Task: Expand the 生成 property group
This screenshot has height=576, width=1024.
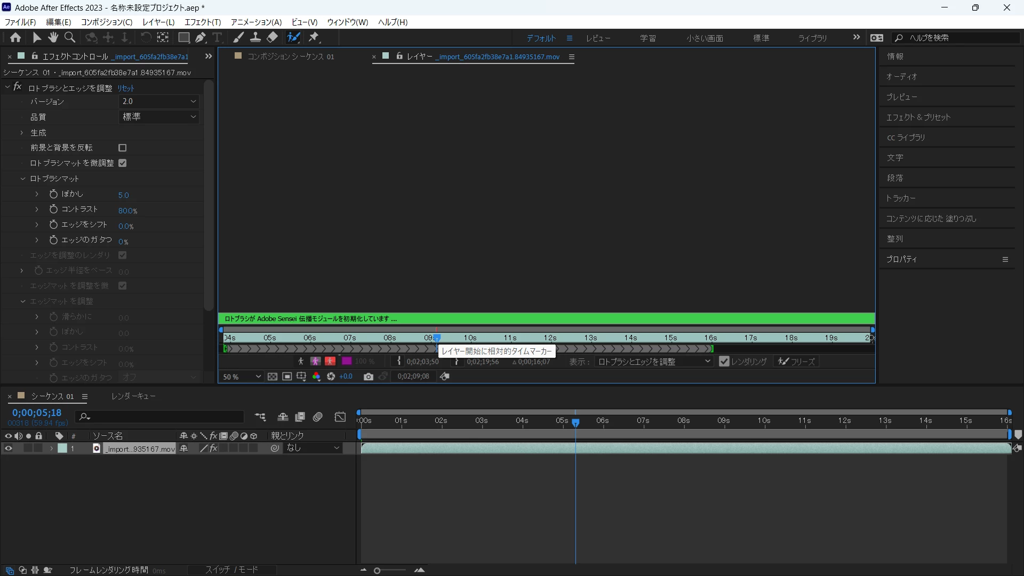Action: click(x=22, y=133)
